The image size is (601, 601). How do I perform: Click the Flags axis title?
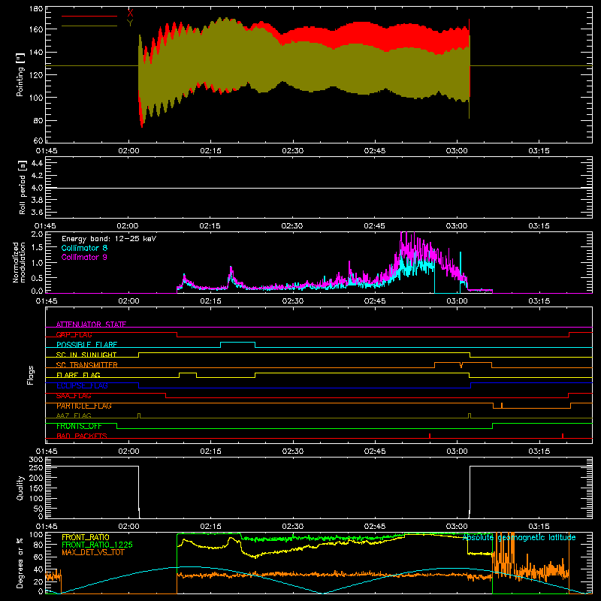[x=30, y=375]
